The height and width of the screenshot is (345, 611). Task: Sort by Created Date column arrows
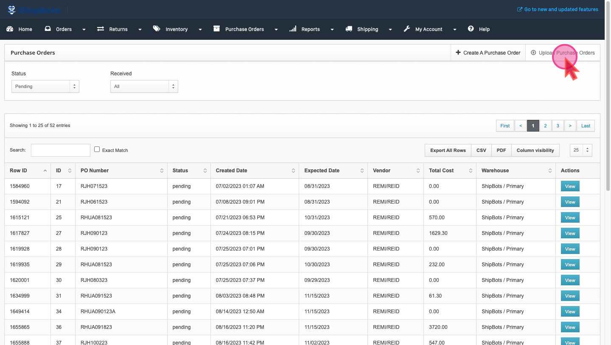[293, 171]
